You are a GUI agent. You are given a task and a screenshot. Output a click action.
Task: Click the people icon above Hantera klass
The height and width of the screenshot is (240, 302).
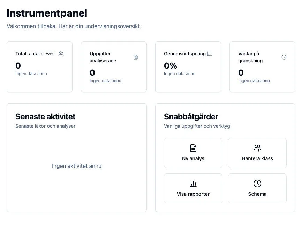257,148
